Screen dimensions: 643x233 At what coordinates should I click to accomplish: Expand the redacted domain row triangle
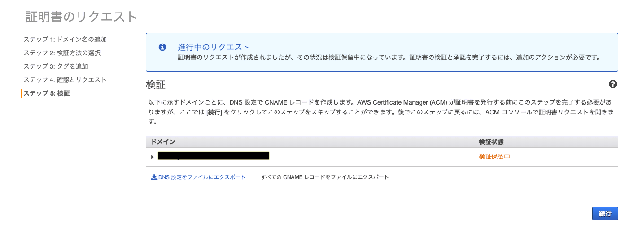coord(153,157)
